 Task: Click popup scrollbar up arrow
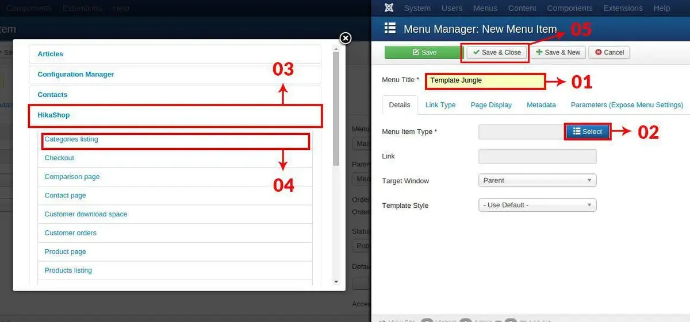pyautogui.click(x=336, y=48)
